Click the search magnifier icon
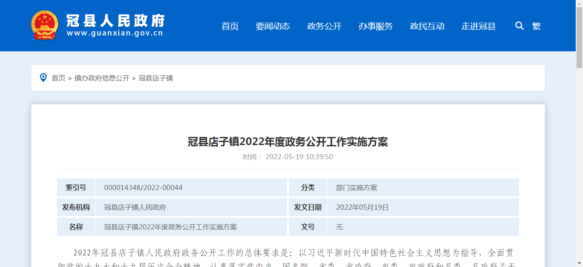The height and width of the screenshot is (267, 583). (x=519, y=26)
